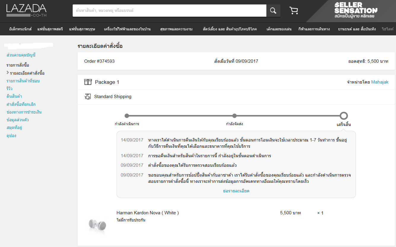Open the ไฮไลท์ menu item

388,29
